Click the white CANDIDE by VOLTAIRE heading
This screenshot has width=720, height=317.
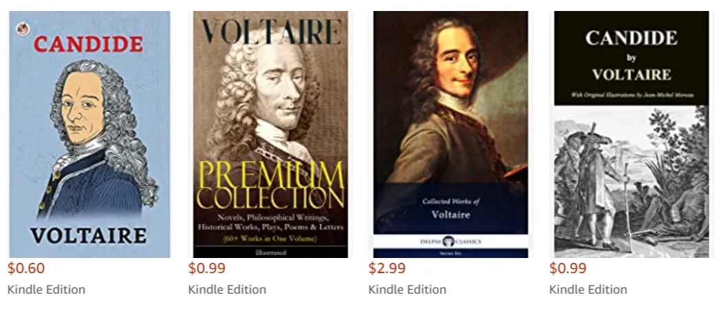(x=631, y=56)
